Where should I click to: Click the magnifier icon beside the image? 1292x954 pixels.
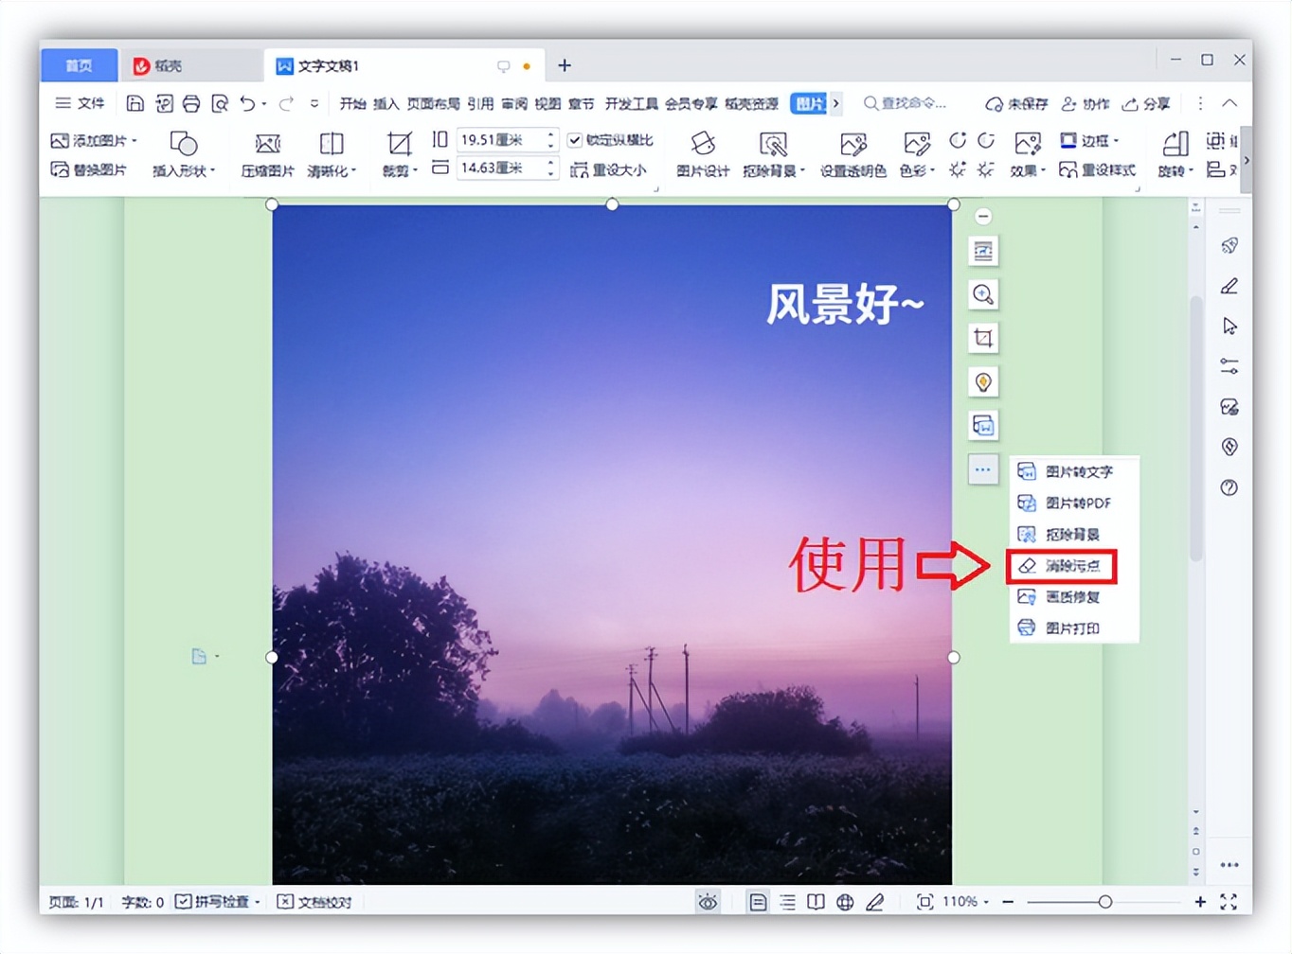coord(982,294)
